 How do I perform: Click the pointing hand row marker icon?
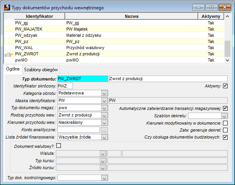9,55
